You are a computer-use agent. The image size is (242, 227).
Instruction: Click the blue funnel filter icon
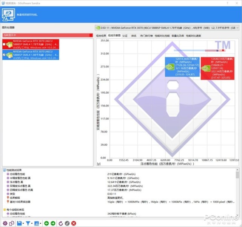pyautogui.click(x=28, y=223)
